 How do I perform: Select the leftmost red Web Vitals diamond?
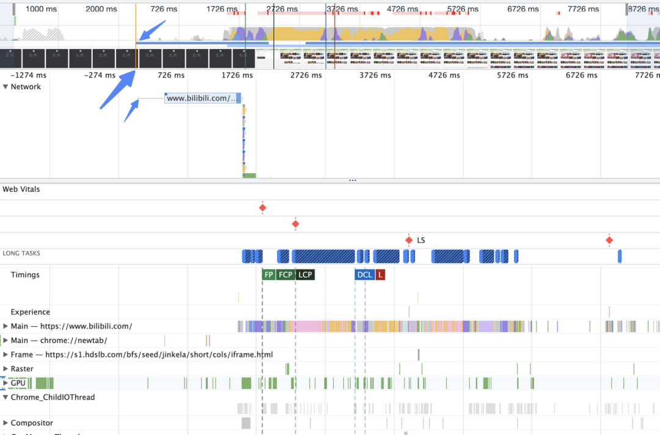pyautogui.click(x=262, y=208)
